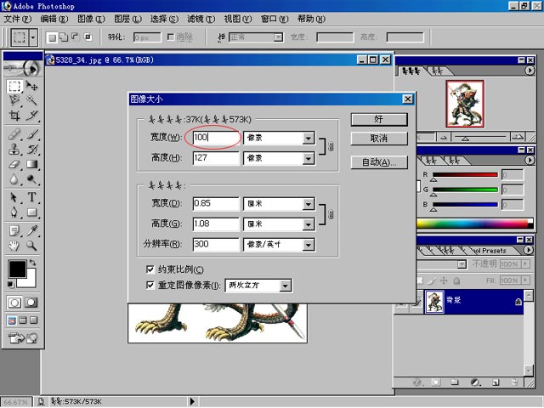Select the Healing Brush tool

click(x=14, y=133)
